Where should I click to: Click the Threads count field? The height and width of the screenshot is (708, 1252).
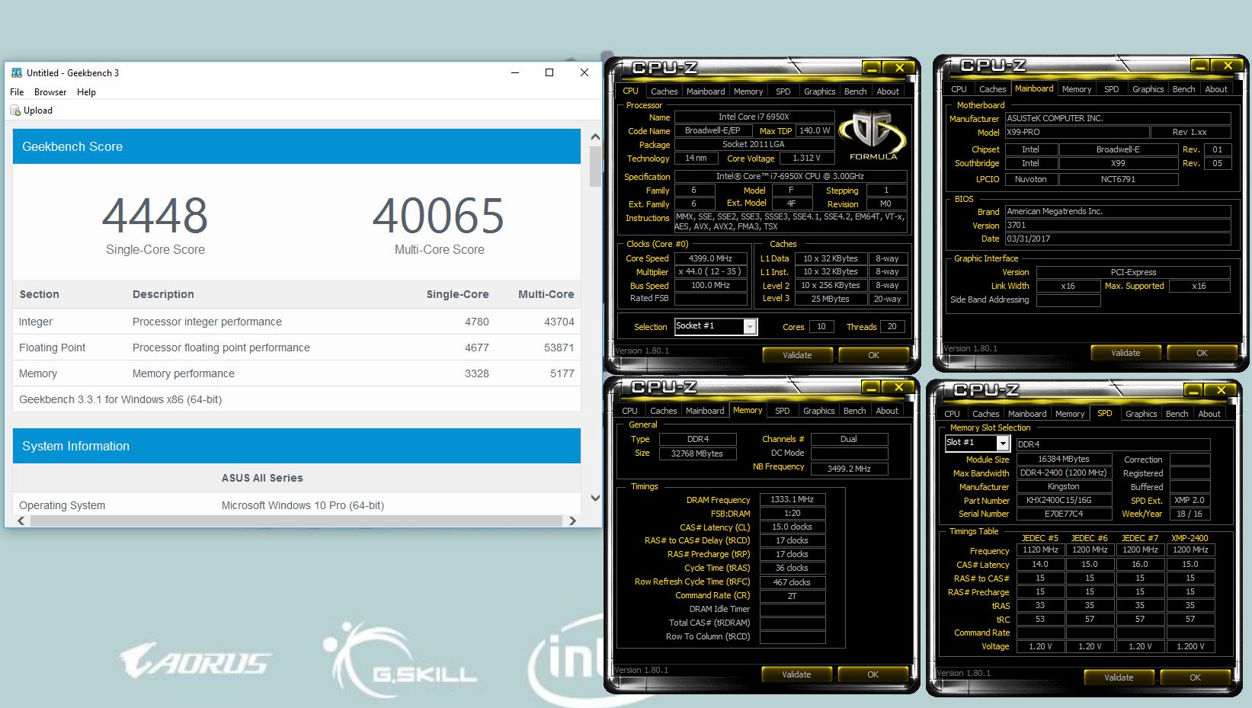pyautogui.click(x=892, y=327)
